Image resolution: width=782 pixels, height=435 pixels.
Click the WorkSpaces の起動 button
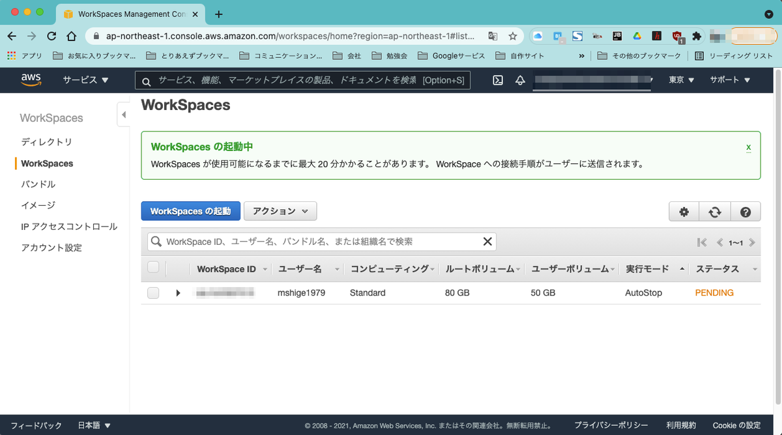point(190,210)
